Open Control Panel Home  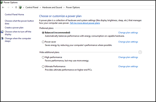point(14,14)
